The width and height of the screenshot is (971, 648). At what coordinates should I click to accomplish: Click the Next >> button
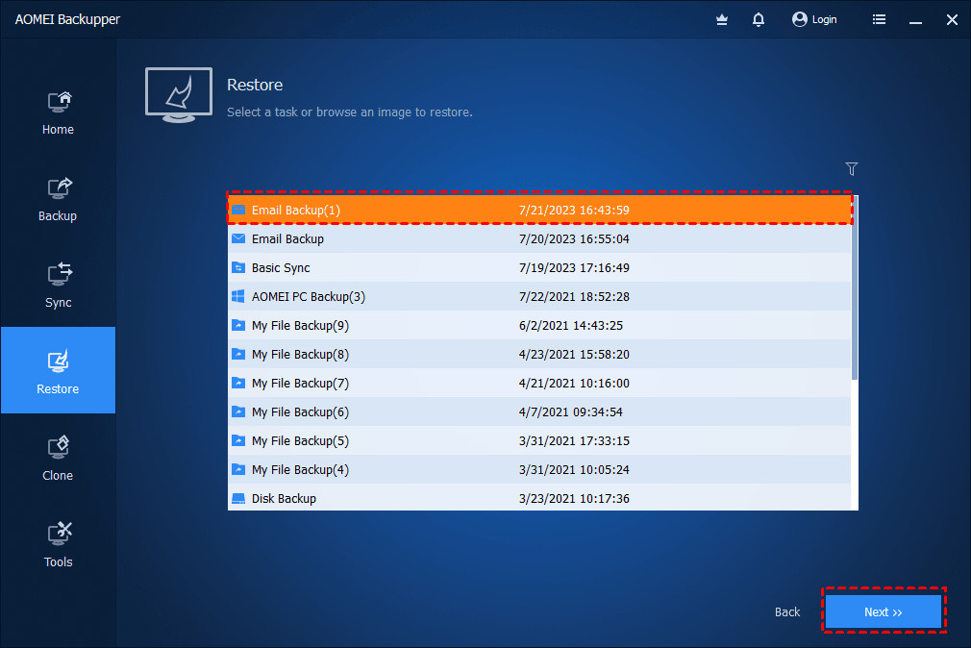click(x=884, y=611)
